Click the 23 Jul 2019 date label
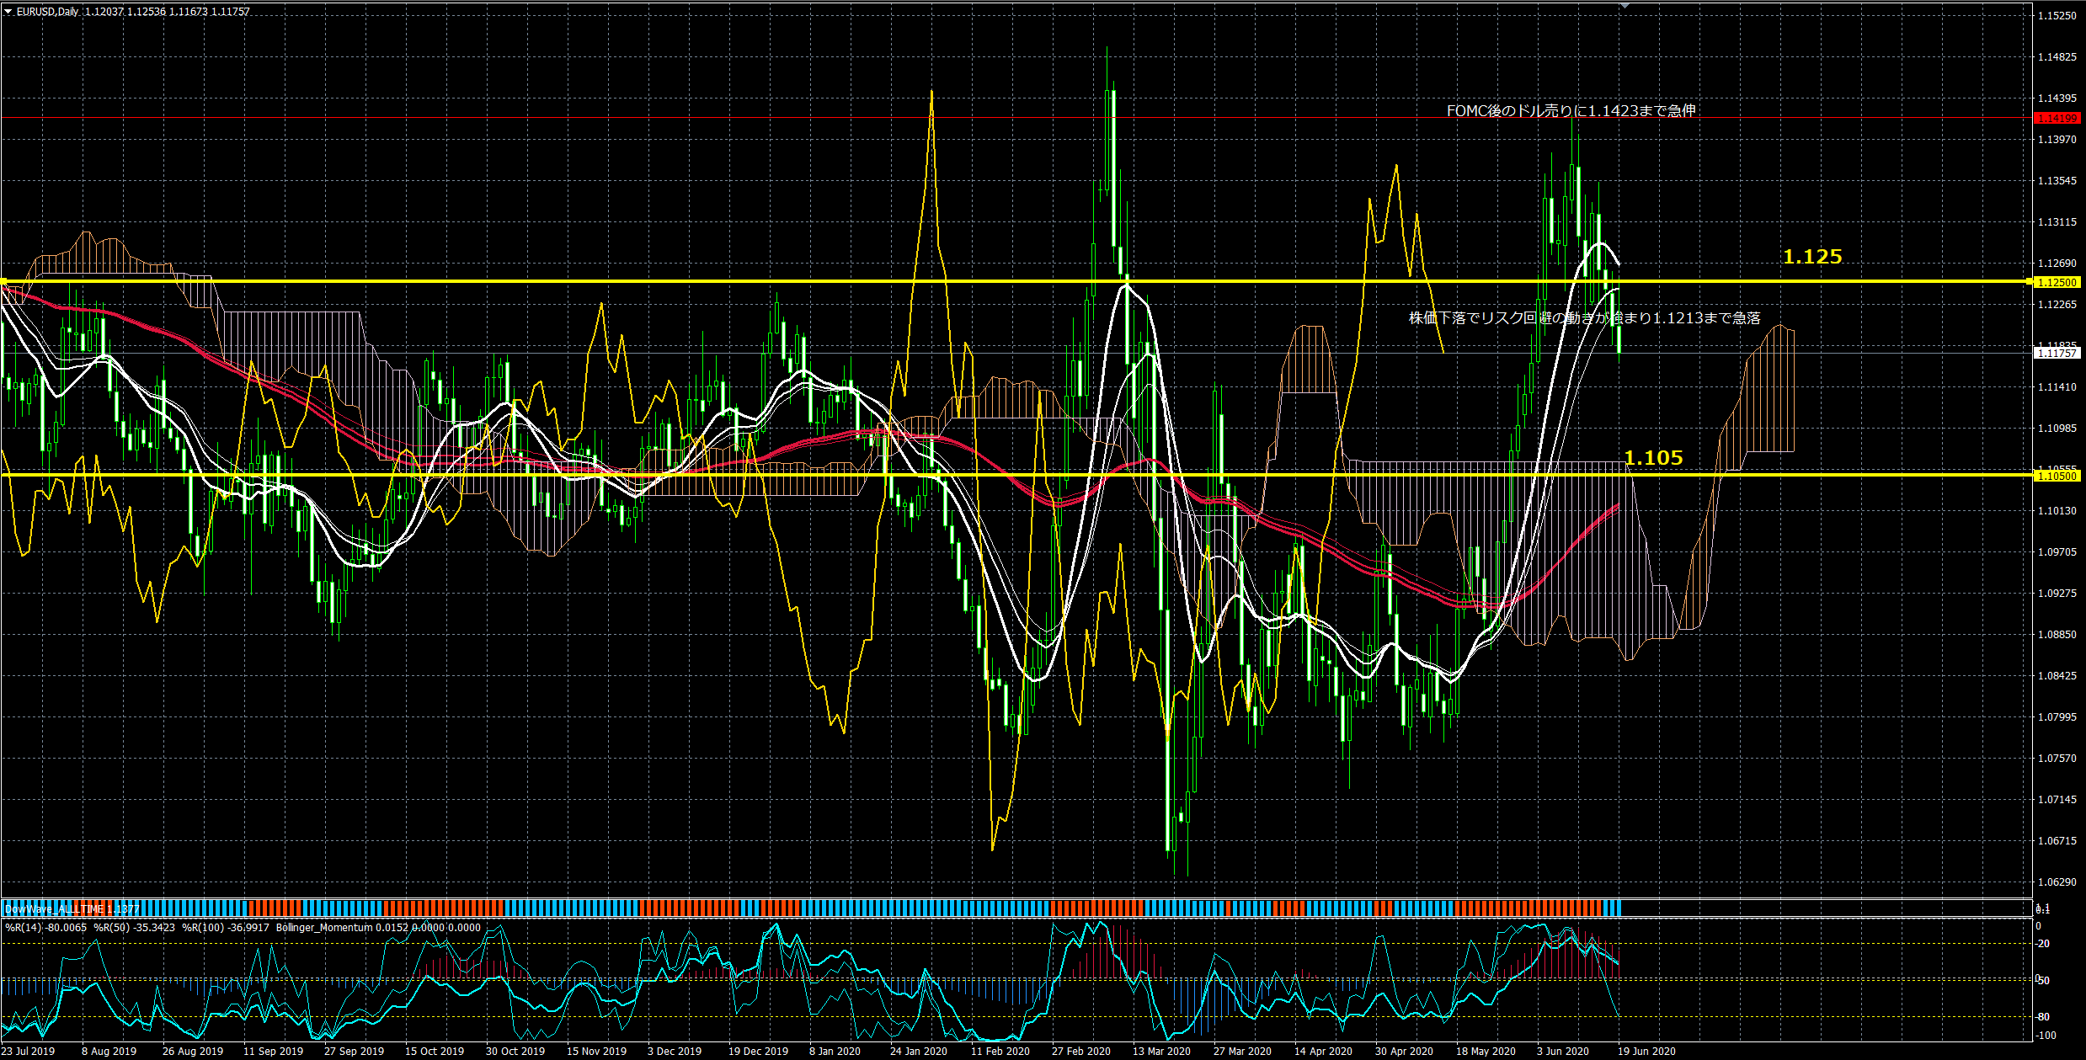The width and height of the screenshot is (2086, 1060). pos(29,1052)
